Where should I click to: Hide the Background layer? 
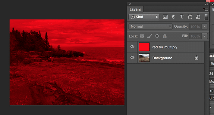(132, 58)
